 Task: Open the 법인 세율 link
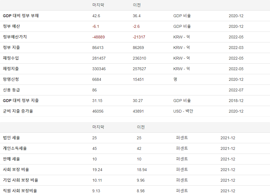point(11,138)
